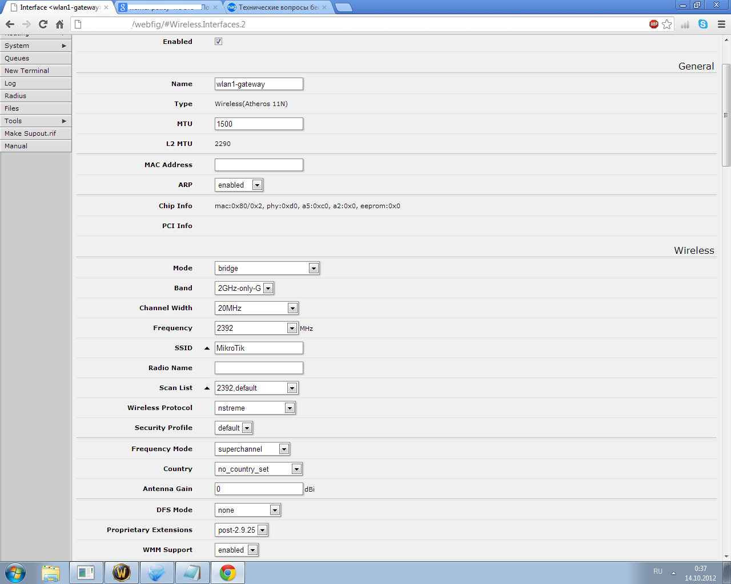
Task: Open the Radius sidebar item
Action: click(35, 96)
